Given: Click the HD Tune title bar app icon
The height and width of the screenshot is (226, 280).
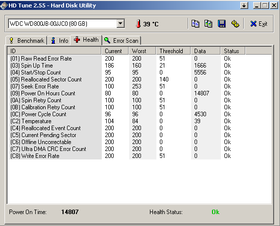Looking at the screenshot, I should click(4, 5).
